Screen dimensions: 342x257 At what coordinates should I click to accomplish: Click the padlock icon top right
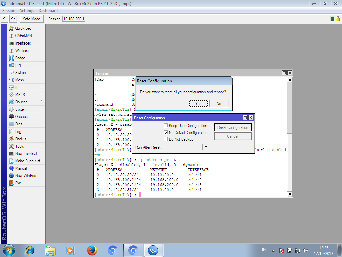pos(337,19)
